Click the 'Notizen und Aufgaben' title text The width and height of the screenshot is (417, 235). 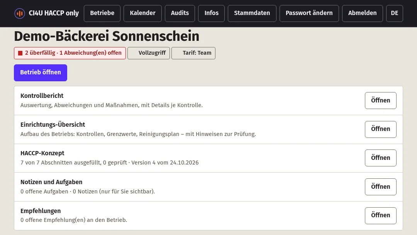51,182
